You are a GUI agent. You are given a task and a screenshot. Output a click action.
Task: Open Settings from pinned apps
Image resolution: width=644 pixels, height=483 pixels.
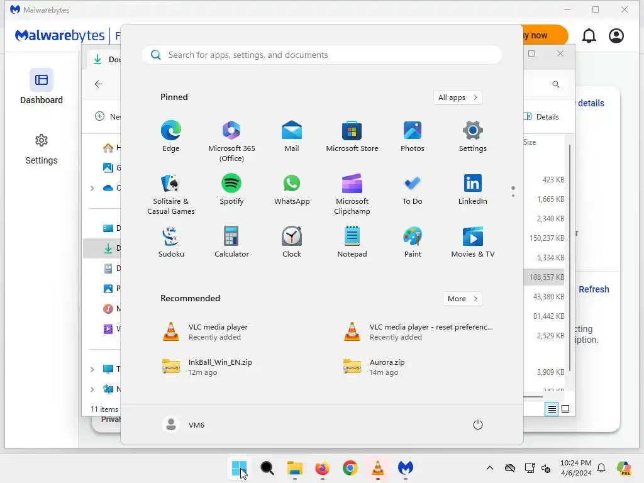[473, 136]
